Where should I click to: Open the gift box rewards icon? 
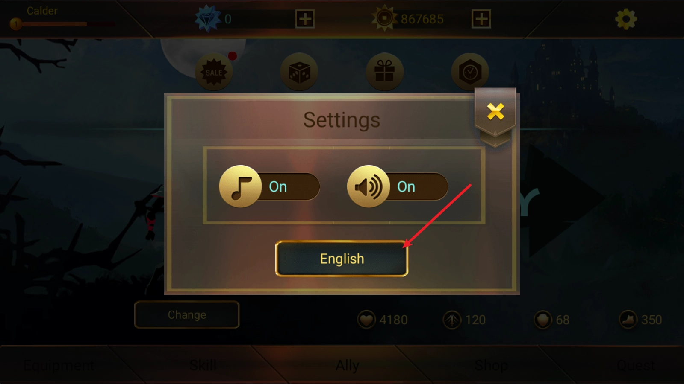[385, 72]
